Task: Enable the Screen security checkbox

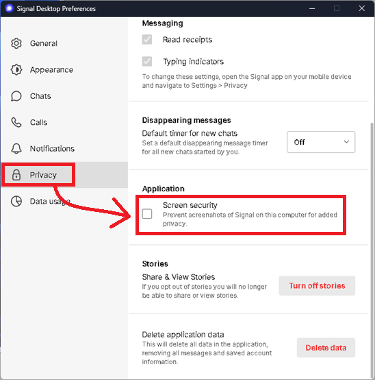Action: point(147,214)
